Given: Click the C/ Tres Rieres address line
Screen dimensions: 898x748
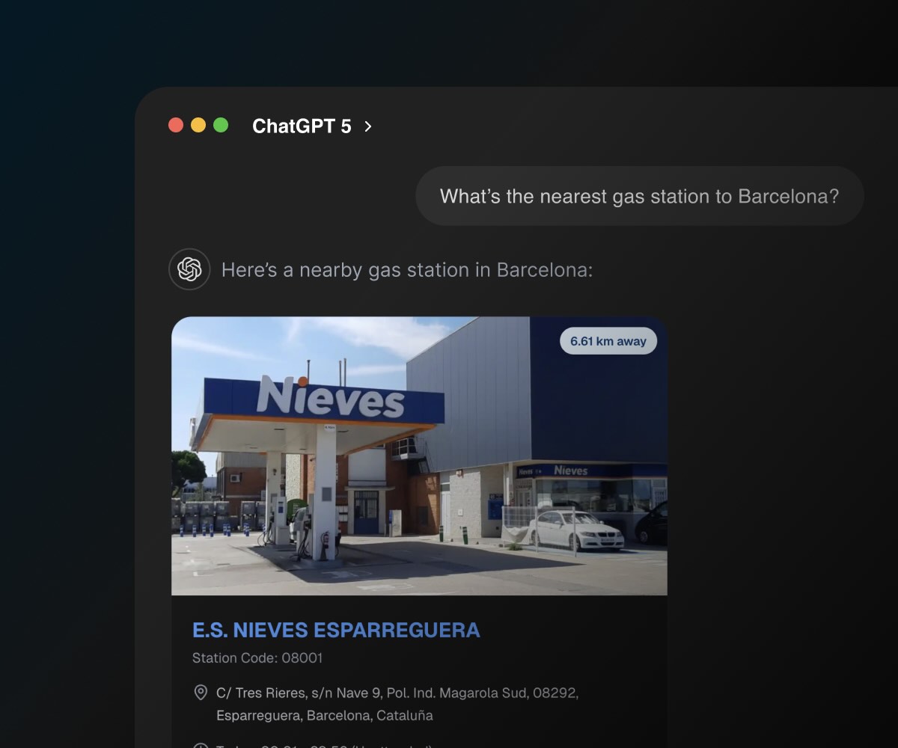Looking at the screenshot, I should [x=397, y=693].
